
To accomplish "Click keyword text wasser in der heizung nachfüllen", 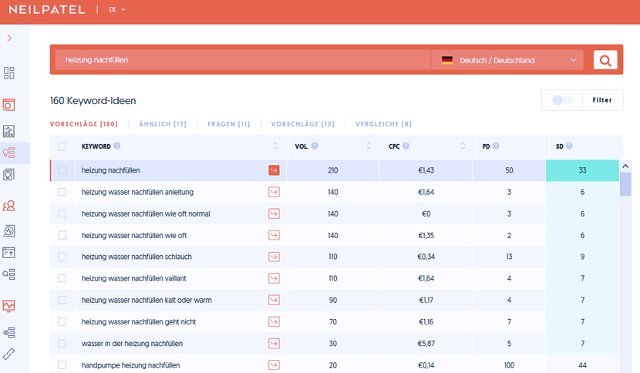I will click(x=133, y=344).
